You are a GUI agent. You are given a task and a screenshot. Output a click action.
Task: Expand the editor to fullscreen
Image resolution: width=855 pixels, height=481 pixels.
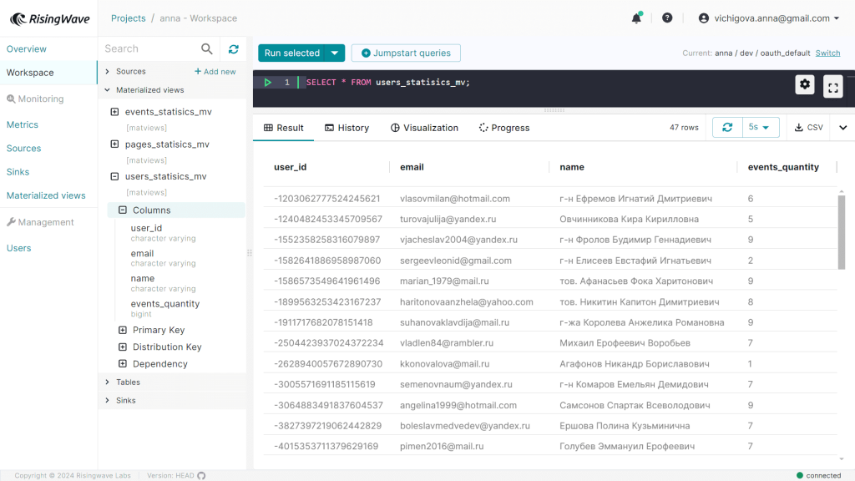pyautogui.click(x=832, y=85)
